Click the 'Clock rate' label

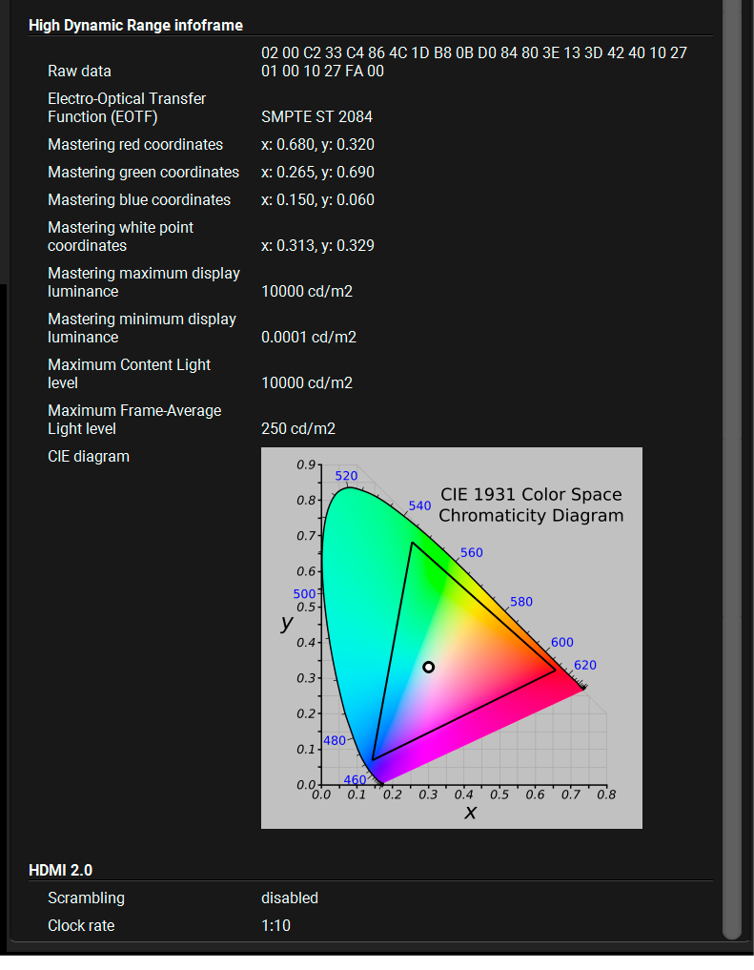tap(81, 925)
